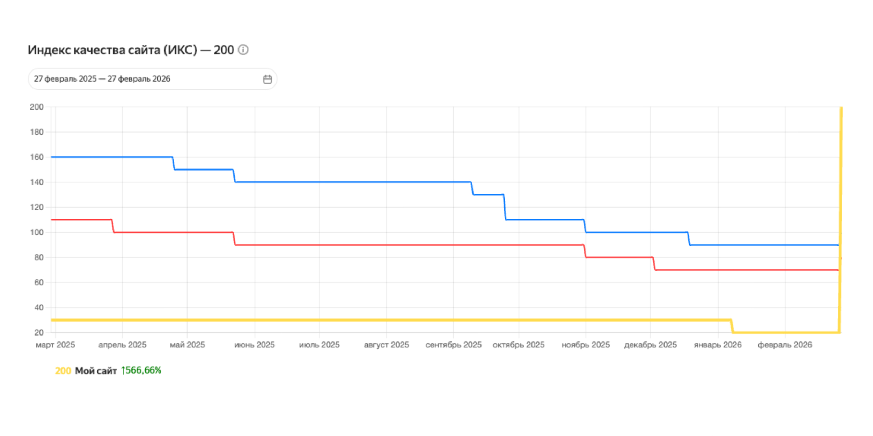Select the январь 2026 axis label

[x=718, y=345]
